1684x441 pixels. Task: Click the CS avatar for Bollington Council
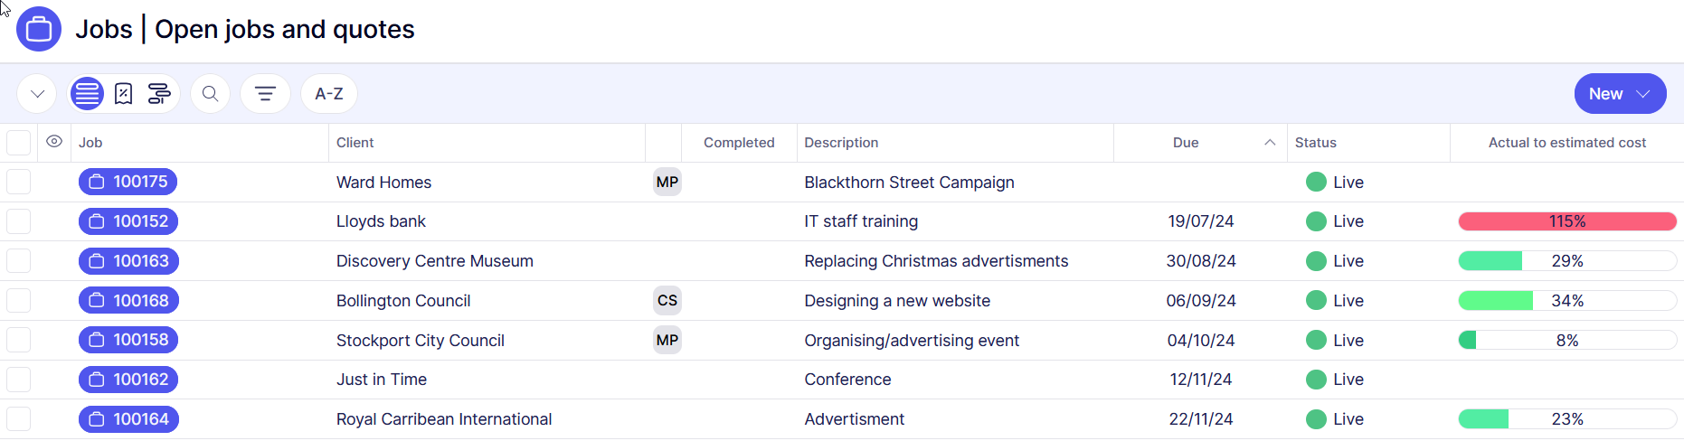667,301
